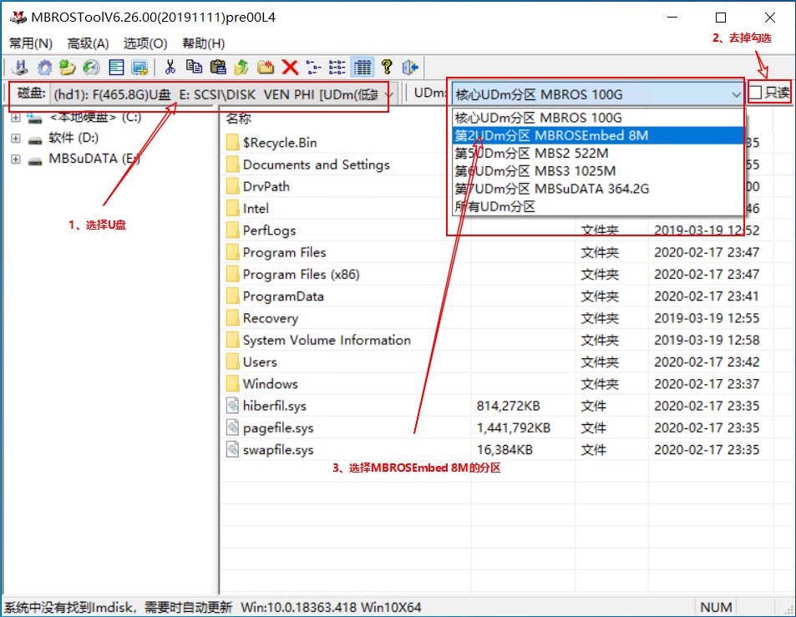Open the 磁盘 disk selection dropdown
This screenshot has height=617, width=796.
[388, 94]
